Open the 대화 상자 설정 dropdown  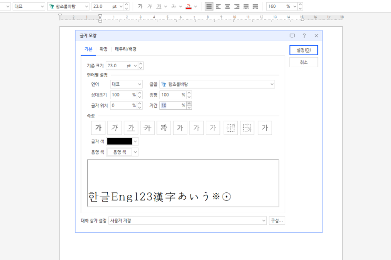[187, 221]
